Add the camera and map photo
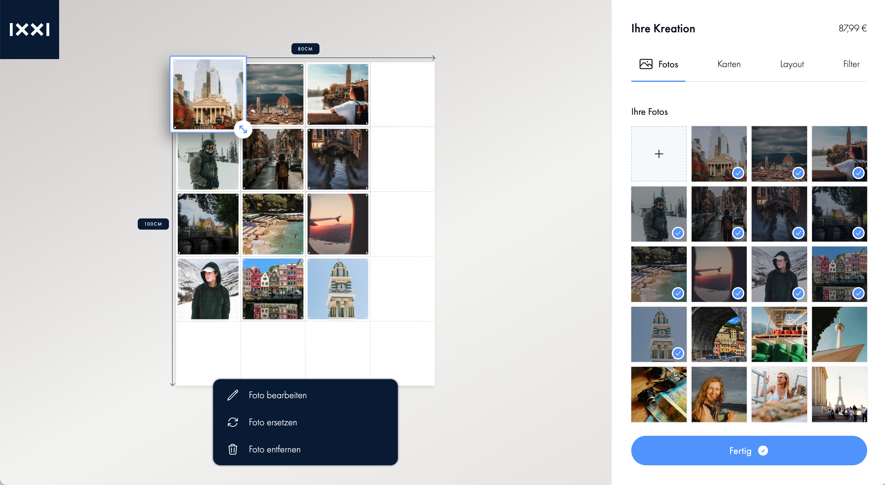Image resolution: width=885 pixels, height=485 pixels. point(659,395)
